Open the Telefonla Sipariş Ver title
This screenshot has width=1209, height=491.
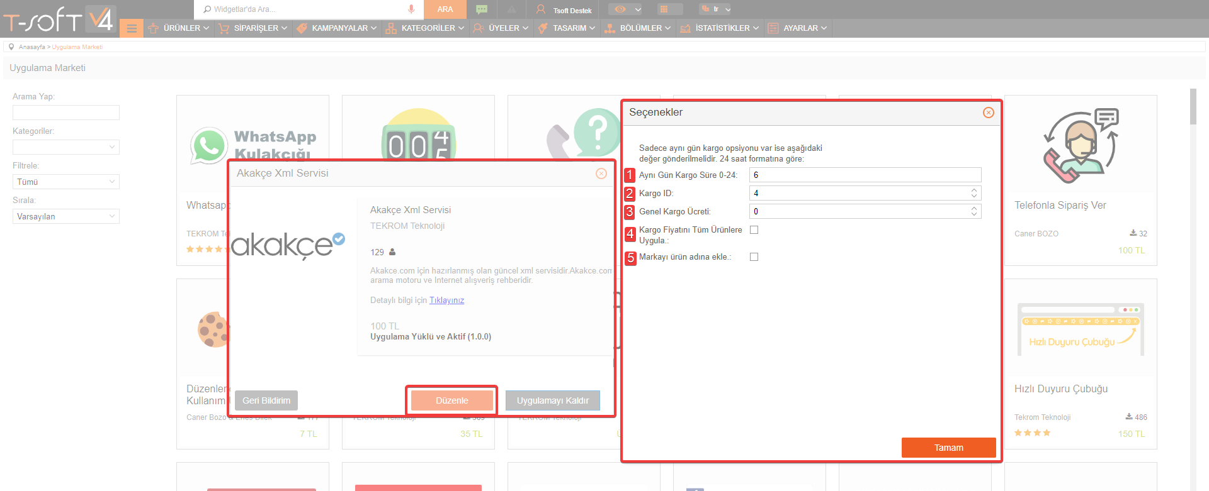(1060, 206)
